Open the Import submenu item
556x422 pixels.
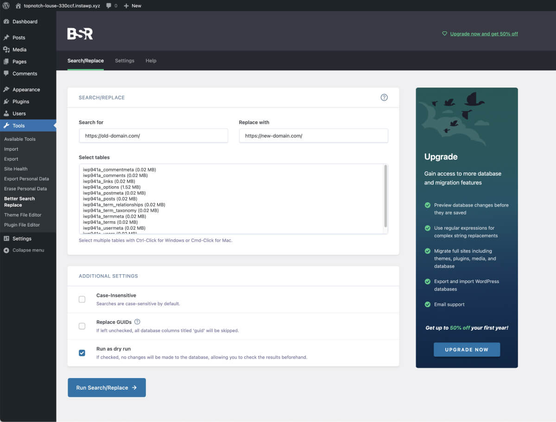(11, 149)
